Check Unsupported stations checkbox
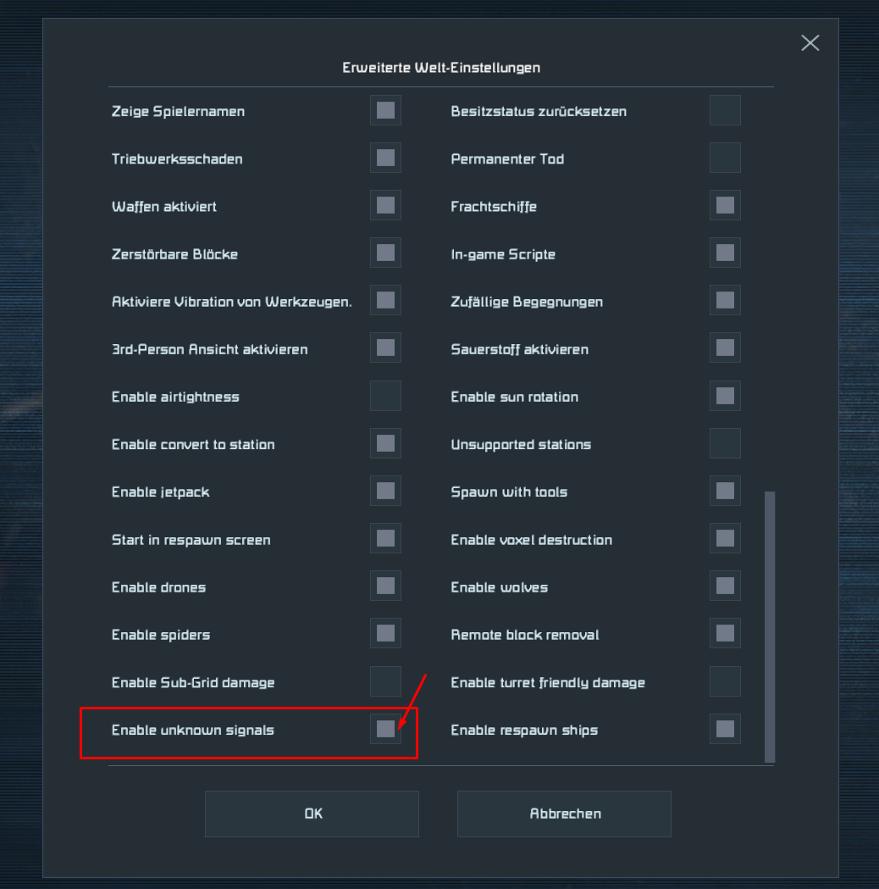Viewport: 879px width, 889px height. (725, 444)
